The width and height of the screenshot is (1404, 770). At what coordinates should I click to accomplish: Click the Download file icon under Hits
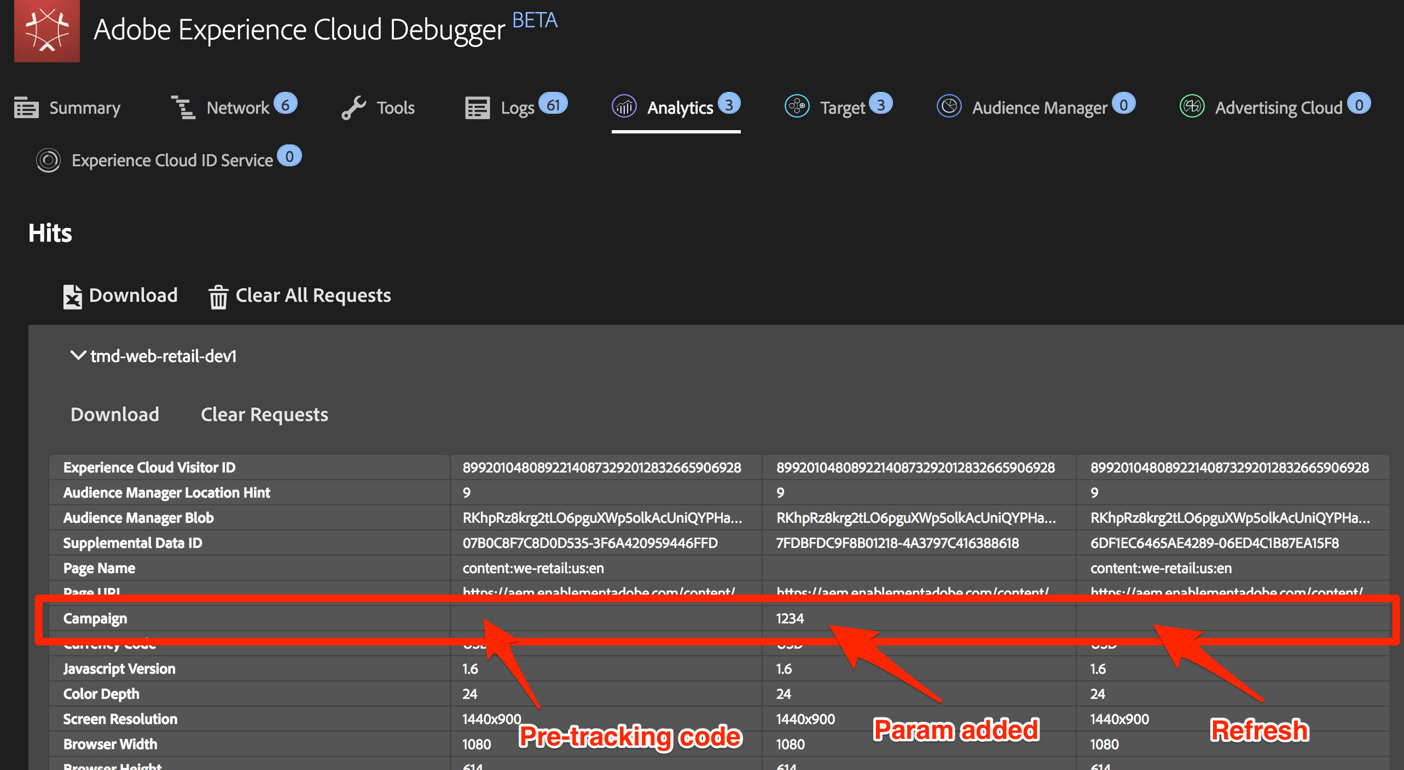(72, 297)
